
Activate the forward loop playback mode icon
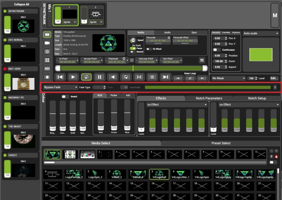pos(86,77)
